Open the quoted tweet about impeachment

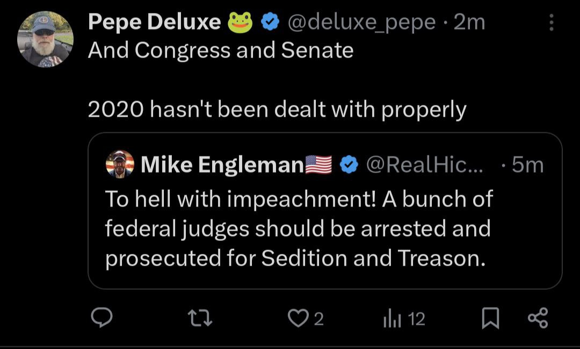pos(298,229)
